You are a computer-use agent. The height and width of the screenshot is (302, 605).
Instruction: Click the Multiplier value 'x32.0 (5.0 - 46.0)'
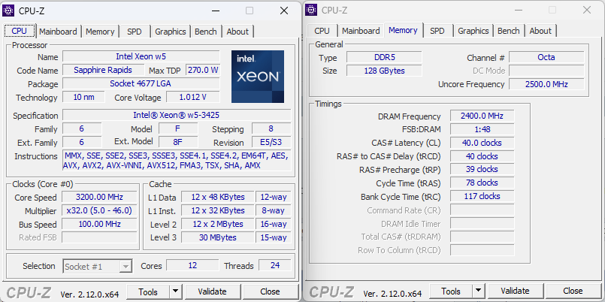(99, 210)
